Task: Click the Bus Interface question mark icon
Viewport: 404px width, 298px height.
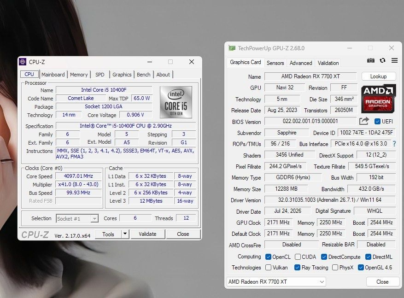Action: [394, 144]
